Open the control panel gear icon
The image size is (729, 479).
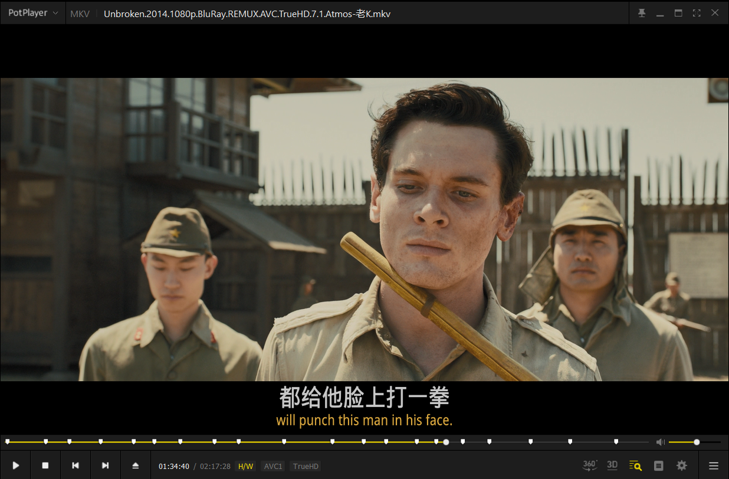682,465
